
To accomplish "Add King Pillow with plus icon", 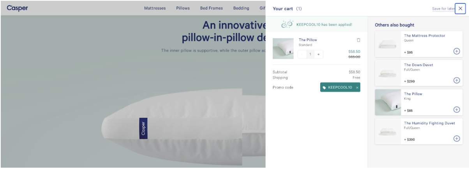I will (457, 109).
